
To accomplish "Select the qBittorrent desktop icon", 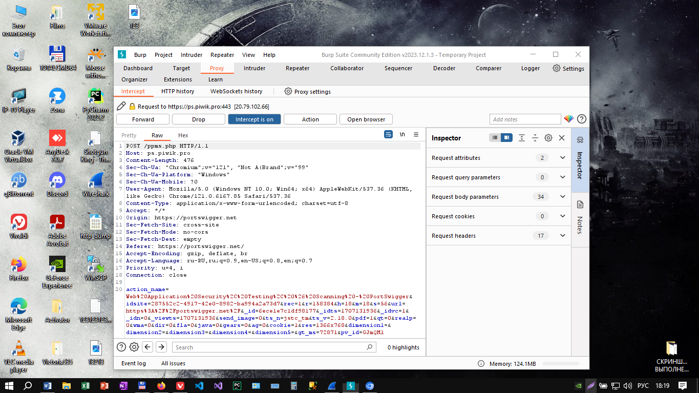I will click(x=18, y=185).
